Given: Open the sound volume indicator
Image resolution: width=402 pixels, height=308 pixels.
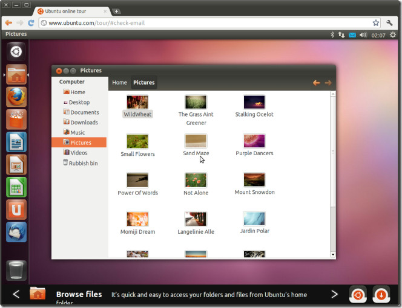Looking at the screenshot, I should [363, 35].
